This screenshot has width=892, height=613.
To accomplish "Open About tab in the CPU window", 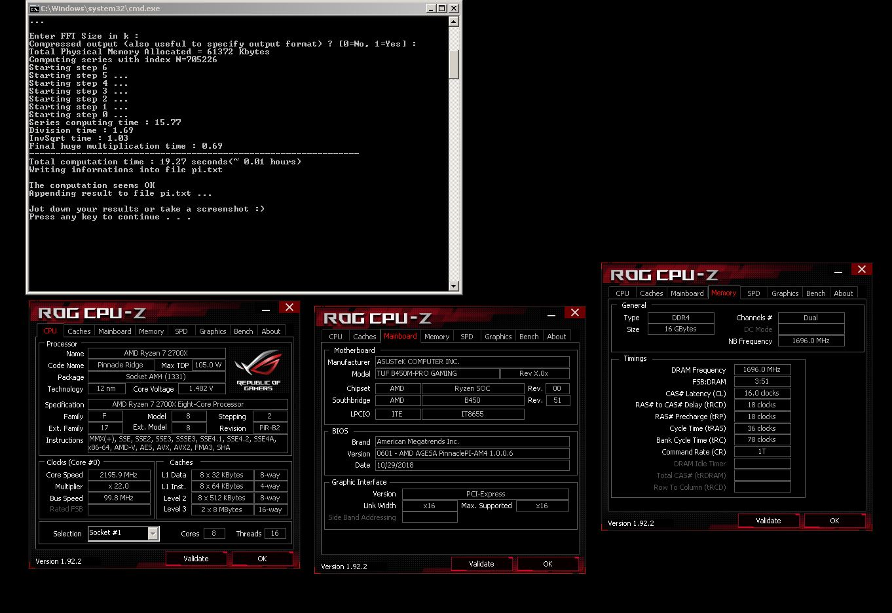I will pyautogui.click(x=271, y=331).
